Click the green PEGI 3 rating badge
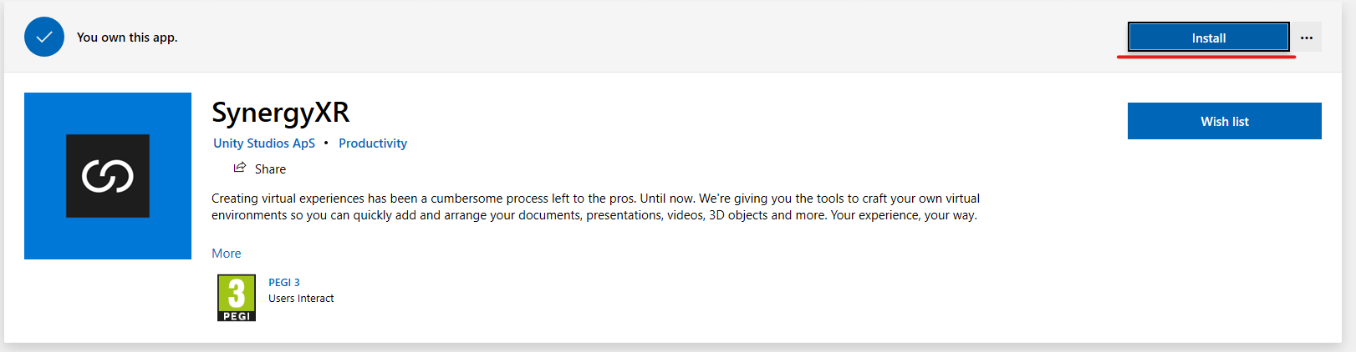Image resolution: width=1356 pixels, height=352 pixels. [237, 298]
